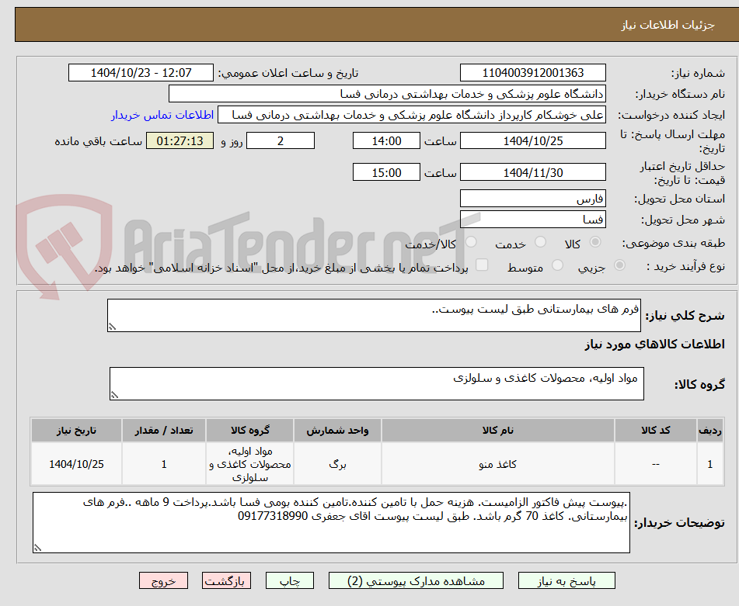Click the بازگشت back button
739x606 pixels.
(226, 580)
